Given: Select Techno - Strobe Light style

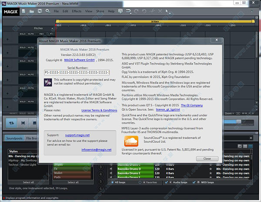Looking at the screenshot, I should [22, 165].
